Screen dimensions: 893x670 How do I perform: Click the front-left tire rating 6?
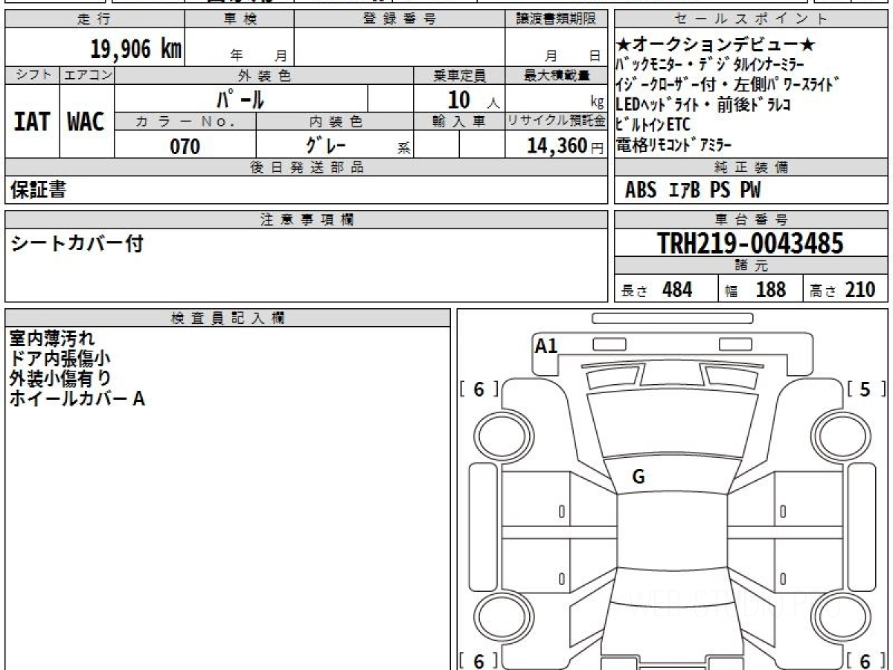478,389
